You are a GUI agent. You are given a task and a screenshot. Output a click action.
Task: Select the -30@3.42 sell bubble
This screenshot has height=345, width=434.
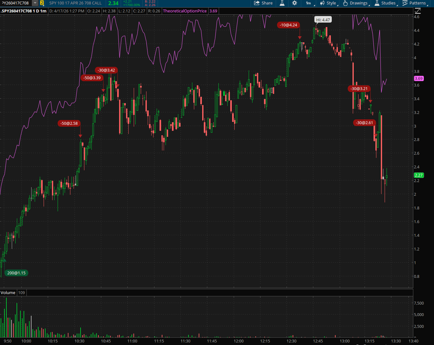(107, 70)
